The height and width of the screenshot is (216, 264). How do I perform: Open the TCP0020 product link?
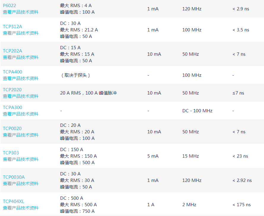(x=12, y=128)
